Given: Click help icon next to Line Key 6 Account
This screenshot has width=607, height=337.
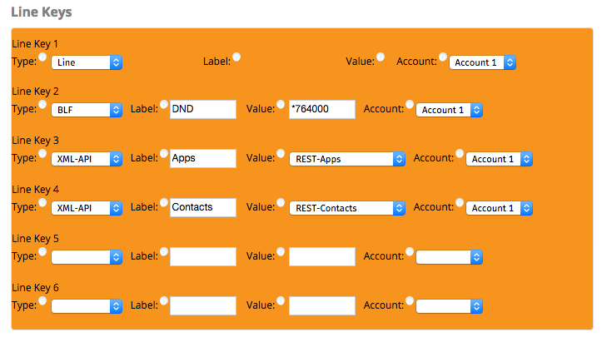Looking at the screenshot, I should pyautogui.click(x=410, y=301).
